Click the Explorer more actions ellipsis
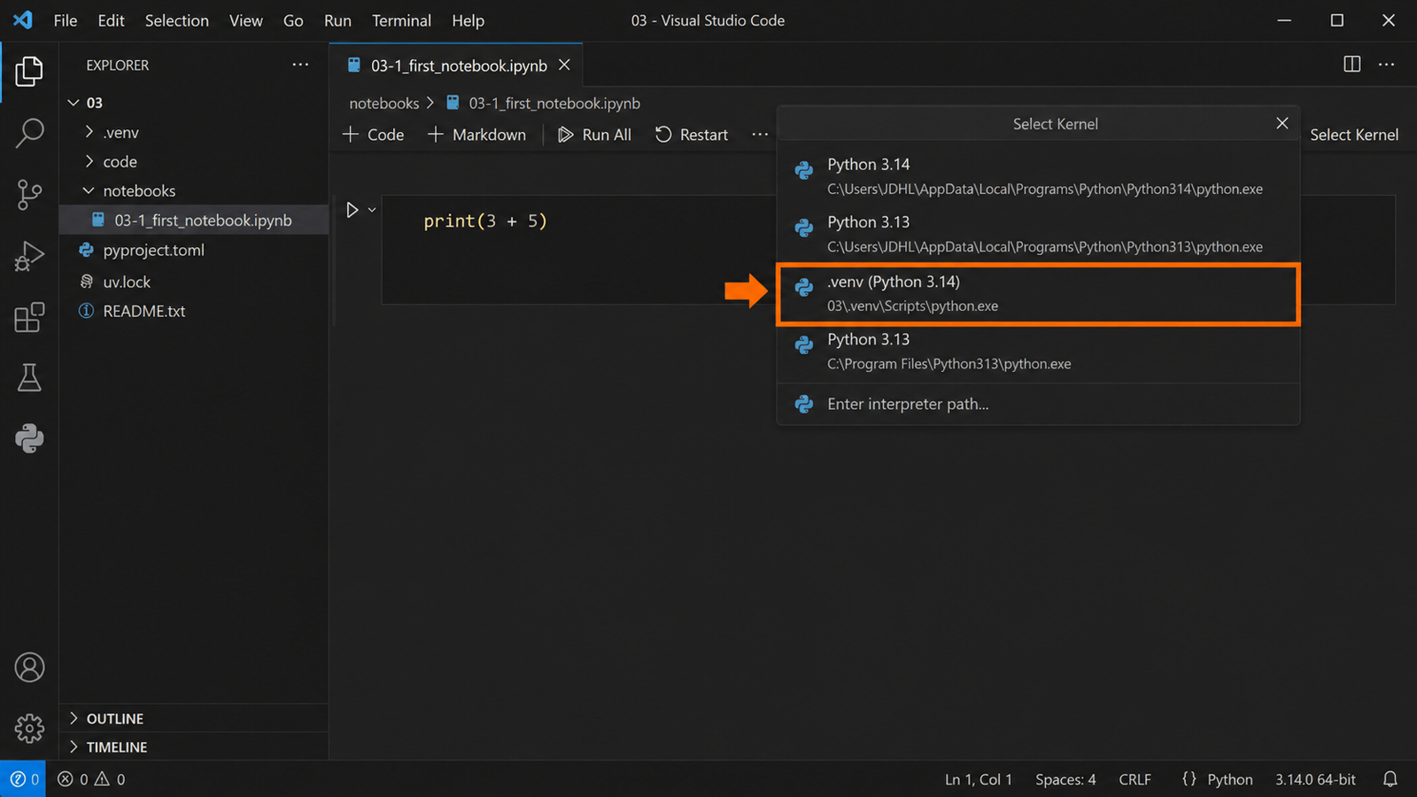Image resolution: width=1417 pixels, height=797 pixels. (x=300, y=65)
